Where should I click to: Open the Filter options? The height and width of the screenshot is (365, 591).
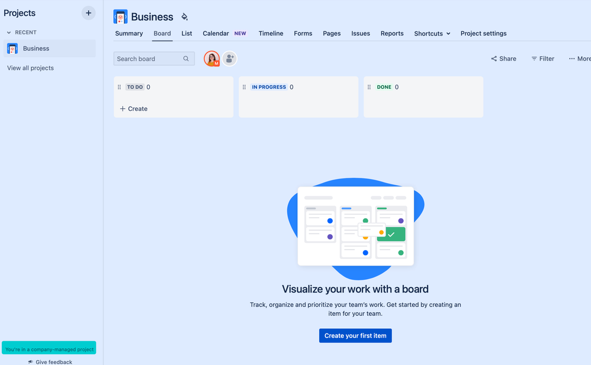(x=543, y=59)
